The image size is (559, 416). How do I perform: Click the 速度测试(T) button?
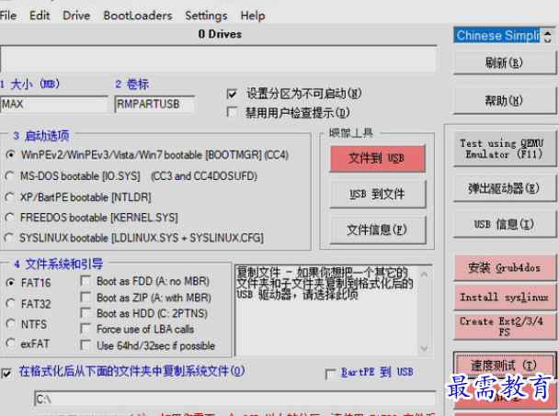click(505, 365)
